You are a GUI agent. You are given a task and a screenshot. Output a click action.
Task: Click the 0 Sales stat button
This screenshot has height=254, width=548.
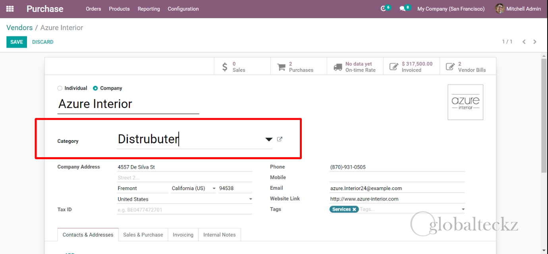pyautogui.click(x=242, y=67)
